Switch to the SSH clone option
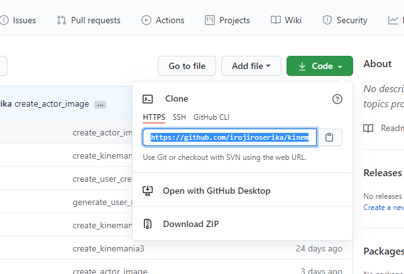Image resolution: width=404 pixels, height=274 pixels. [x=179, y=117]
